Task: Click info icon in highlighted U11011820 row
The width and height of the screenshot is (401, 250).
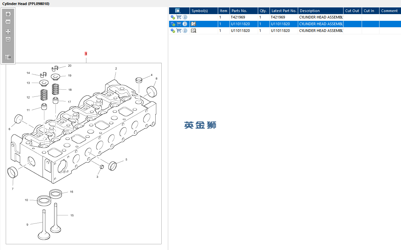Action: (185, 24)
